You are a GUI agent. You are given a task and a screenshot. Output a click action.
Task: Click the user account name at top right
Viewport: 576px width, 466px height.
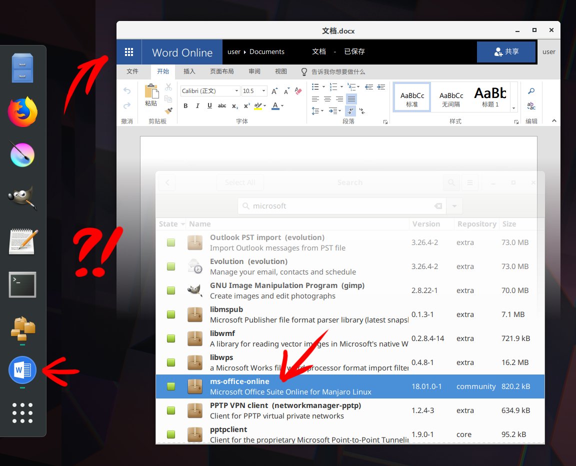click(549, 52)
